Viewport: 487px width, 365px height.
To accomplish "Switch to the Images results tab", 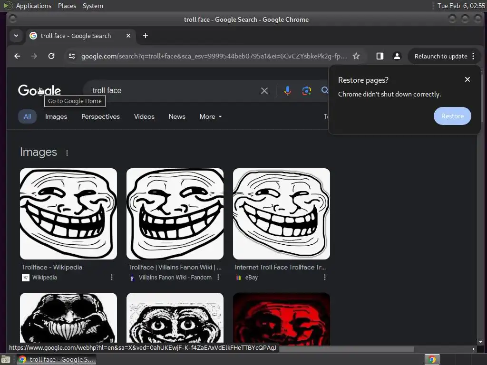I will [x=56, y=117].
